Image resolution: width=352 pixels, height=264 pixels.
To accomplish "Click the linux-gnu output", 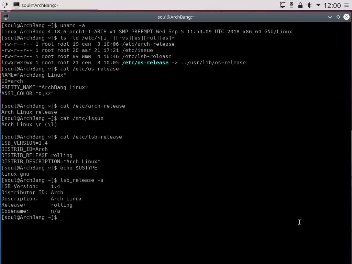I will 15,174.
